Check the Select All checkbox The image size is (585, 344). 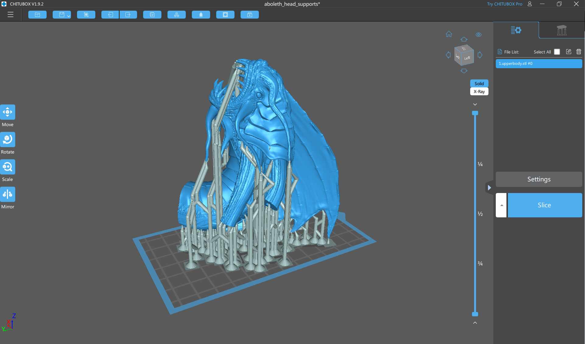point(557,52)
